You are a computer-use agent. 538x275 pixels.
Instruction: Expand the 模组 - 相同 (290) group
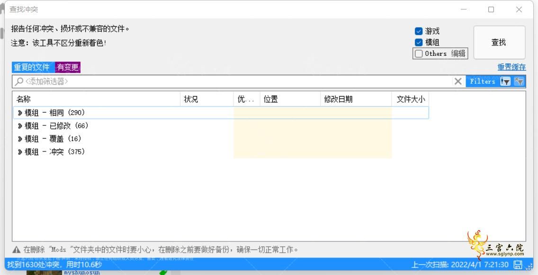point(20,113)
